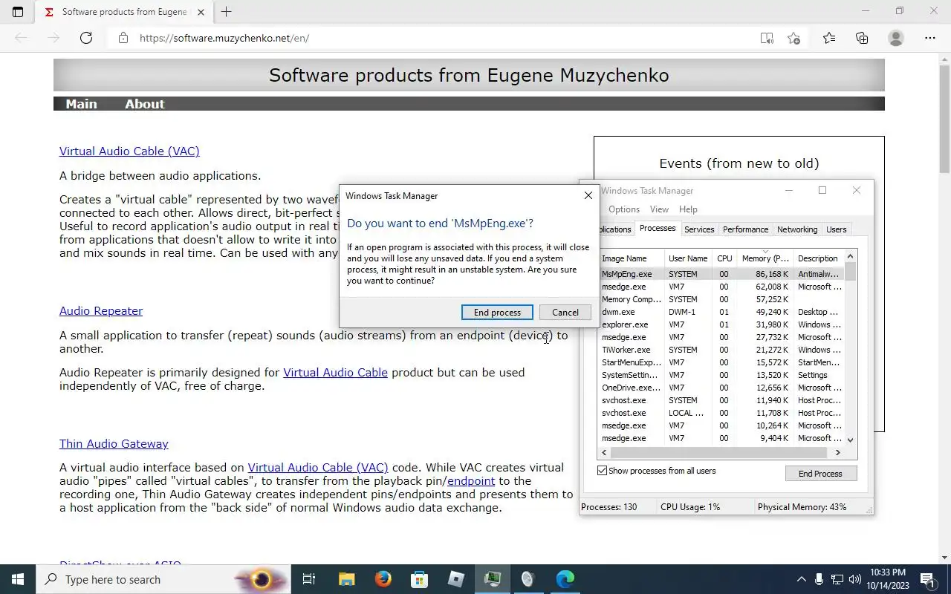951x594 pixels.
Task: Open Options menu in Task Manager
Action: point(624,209)
